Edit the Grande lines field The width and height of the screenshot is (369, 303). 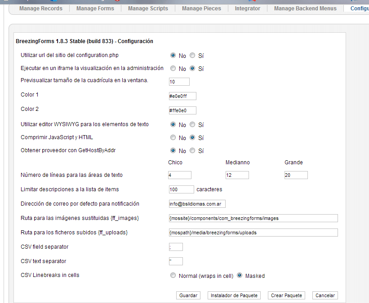(x=296, y=175)
